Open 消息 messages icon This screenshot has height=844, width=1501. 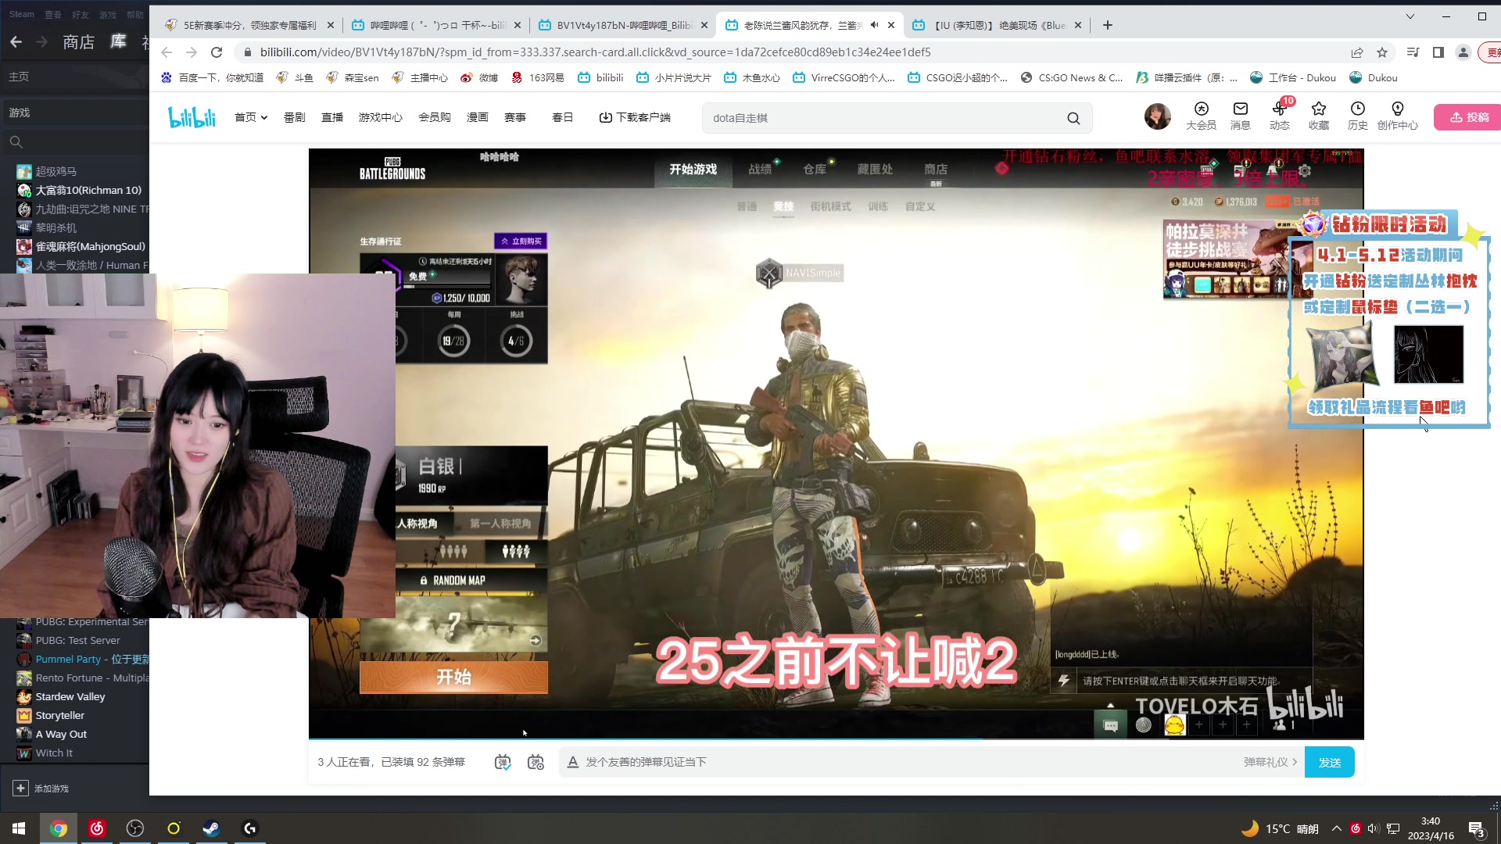pyautogui.click(x=1240, y=116)
